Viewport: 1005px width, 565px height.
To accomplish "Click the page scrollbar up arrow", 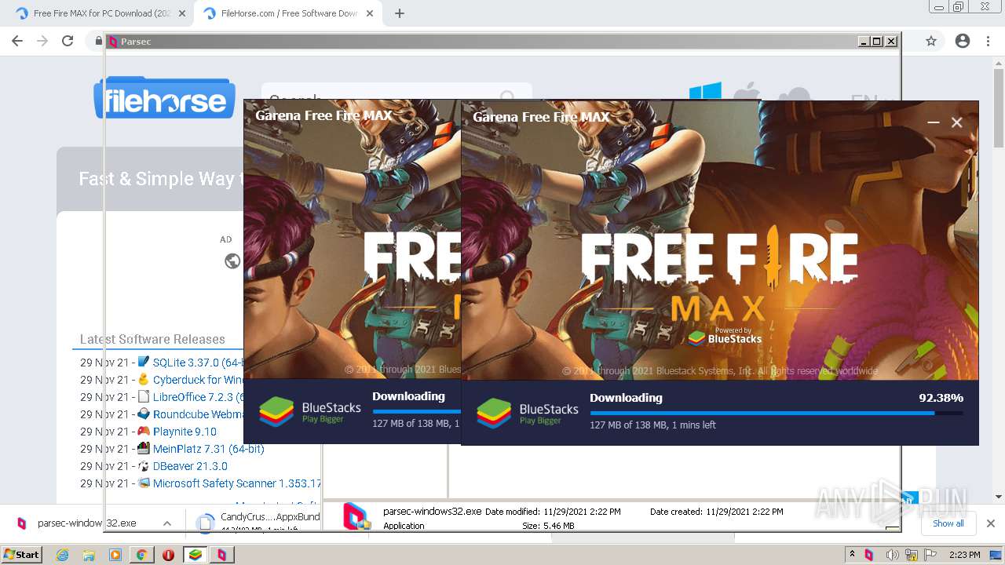I will 999,65.
